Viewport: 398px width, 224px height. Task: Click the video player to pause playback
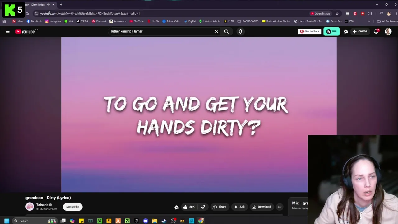[x=199, y=115]
